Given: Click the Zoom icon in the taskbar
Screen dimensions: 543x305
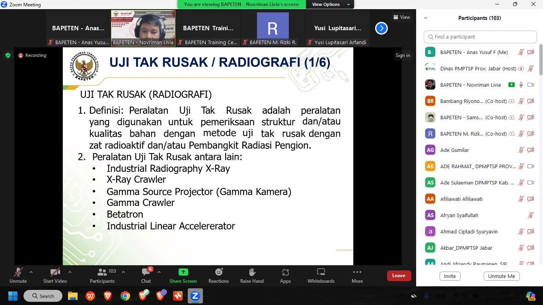Looking at the screenshot, I should [195, 296].
